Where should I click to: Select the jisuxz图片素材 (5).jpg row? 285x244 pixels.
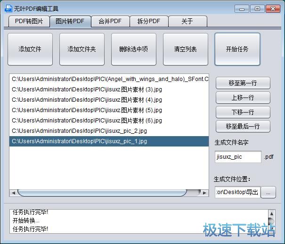point(109,110)
